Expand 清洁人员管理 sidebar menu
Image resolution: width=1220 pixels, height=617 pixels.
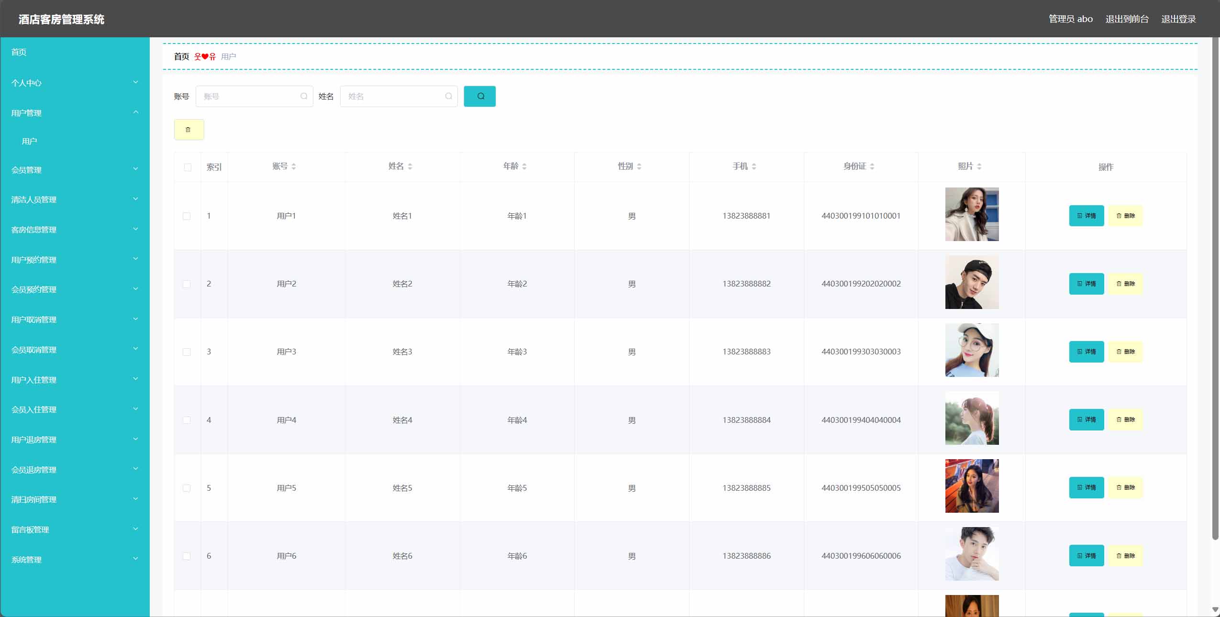coord(75,199)
